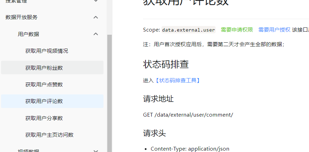Navigate to 获取用户主页访问数

49,135
